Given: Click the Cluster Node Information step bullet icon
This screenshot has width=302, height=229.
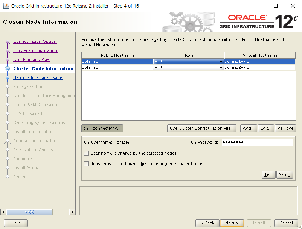Looking at the screenshot, I should coord(7,69).
